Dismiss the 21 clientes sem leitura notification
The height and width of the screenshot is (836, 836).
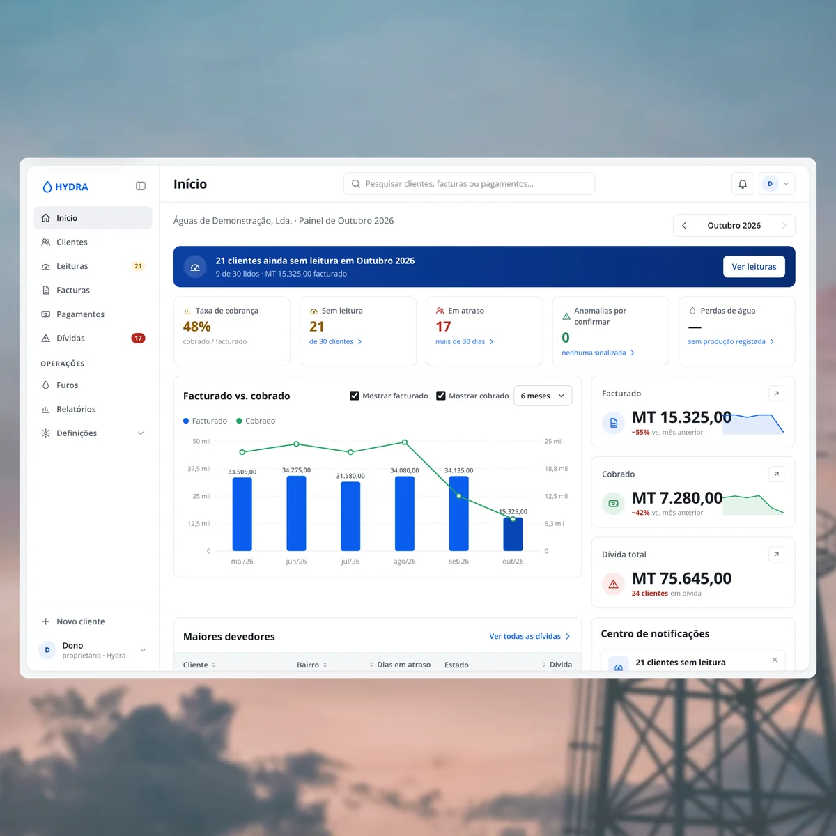pos(775,660)
